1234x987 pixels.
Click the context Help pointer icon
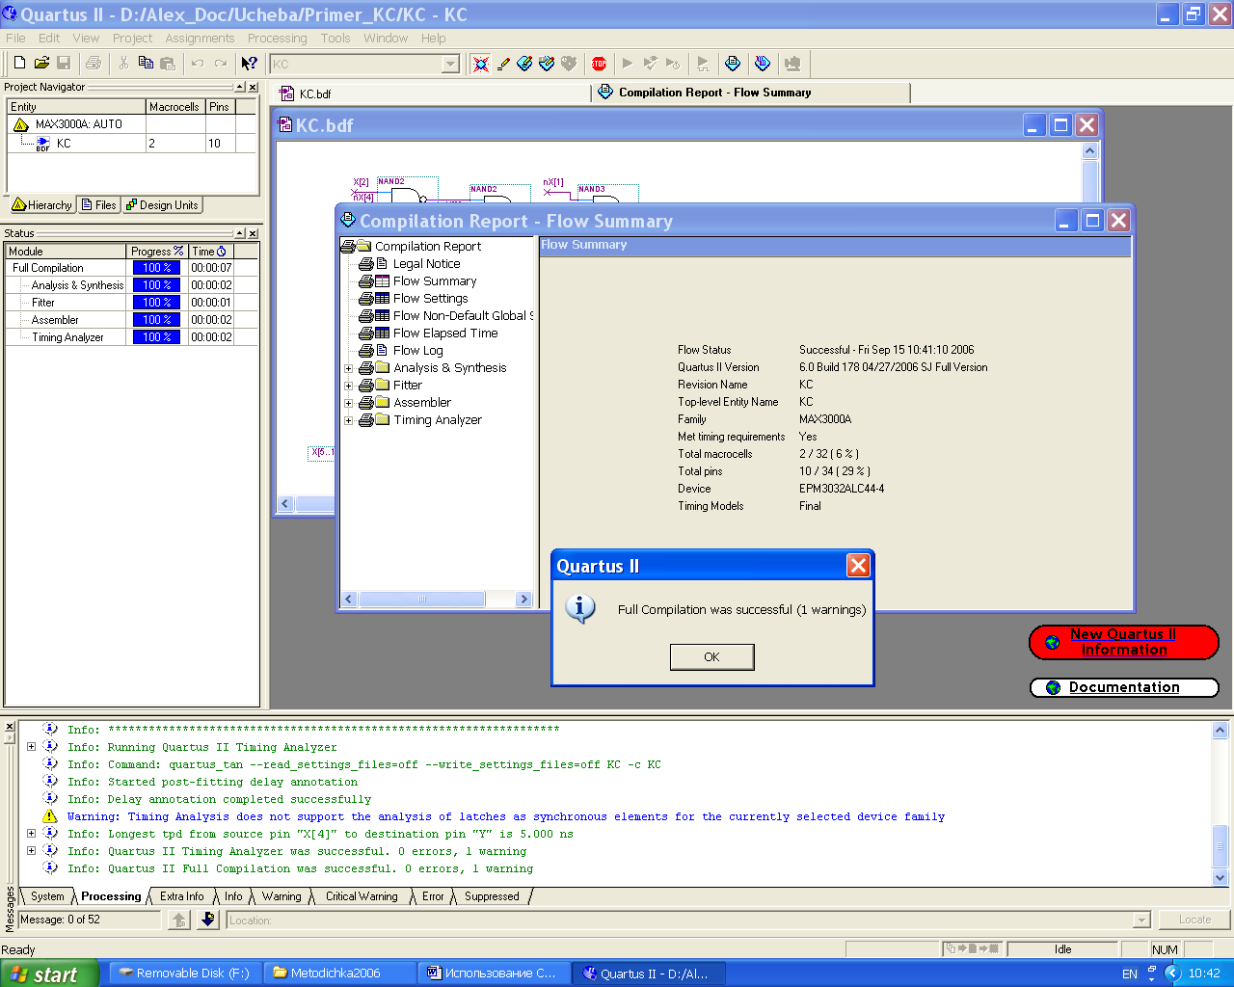click(x=250, y=63)
